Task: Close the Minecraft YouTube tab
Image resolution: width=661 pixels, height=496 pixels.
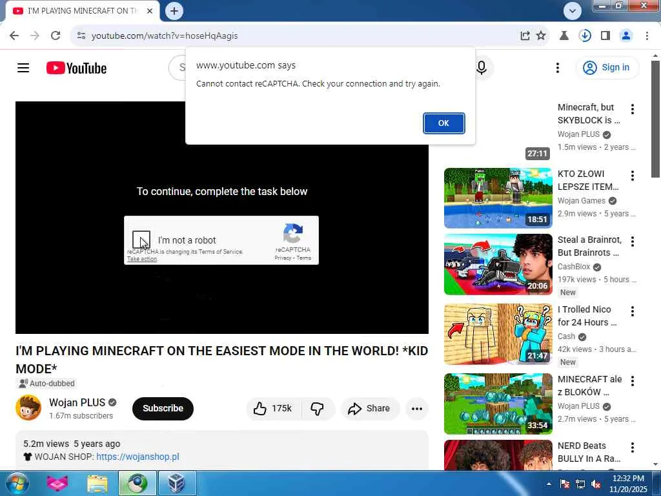Action: (150, 11)
